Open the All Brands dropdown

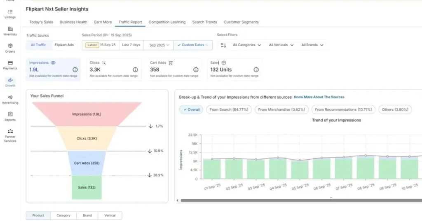coord(312,45)
